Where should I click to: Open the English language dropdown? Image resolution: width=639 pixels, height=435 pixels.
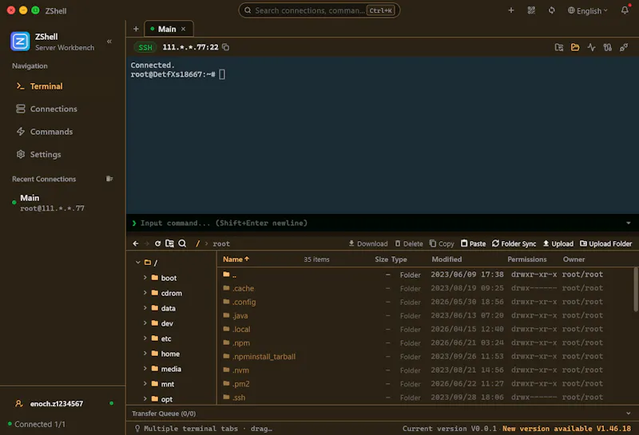[587, 10]
